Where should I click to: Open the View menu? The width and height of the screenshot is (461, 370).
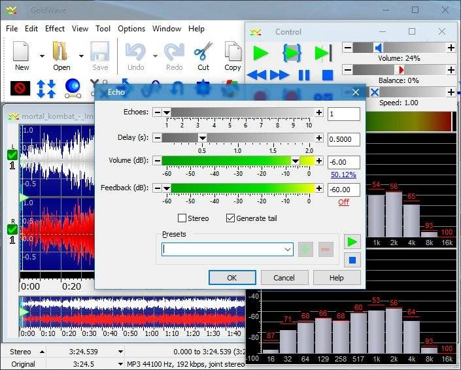[80, 29]
